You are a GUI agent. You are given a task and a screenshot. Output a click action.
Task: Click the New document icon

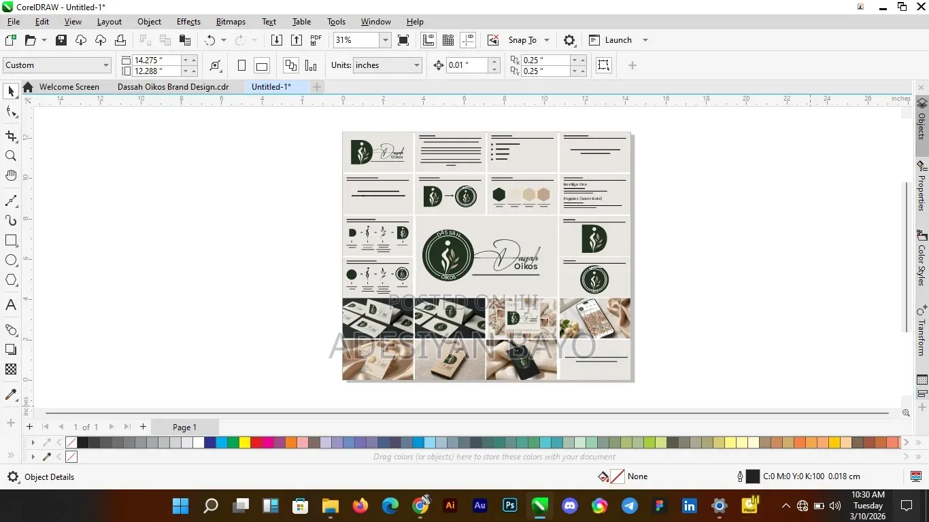tap(10, 40)
